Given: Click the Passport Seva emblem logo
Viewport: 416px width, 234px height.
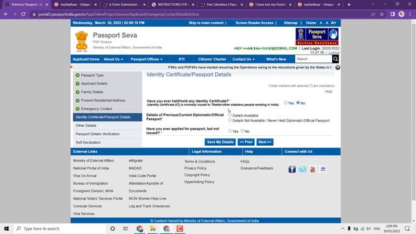Looking at the screenshot, I should pos(81,42).
